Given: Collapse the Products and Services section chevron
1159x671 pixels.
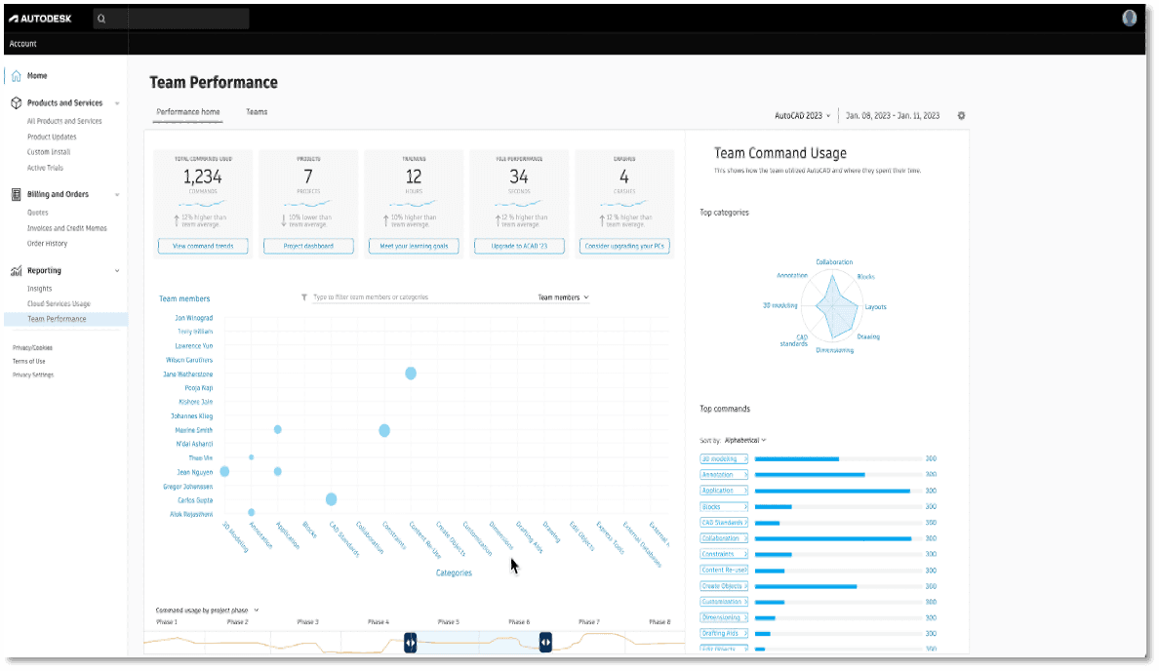Looking at the screenshot, I should (117, 103).
